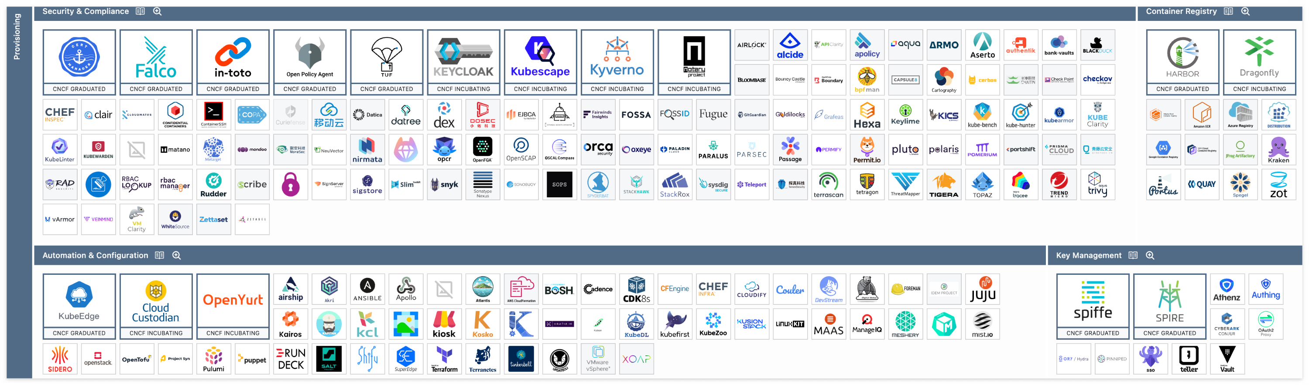
Task: Open the puppet logo tile
Action: [x=252, y=358]
